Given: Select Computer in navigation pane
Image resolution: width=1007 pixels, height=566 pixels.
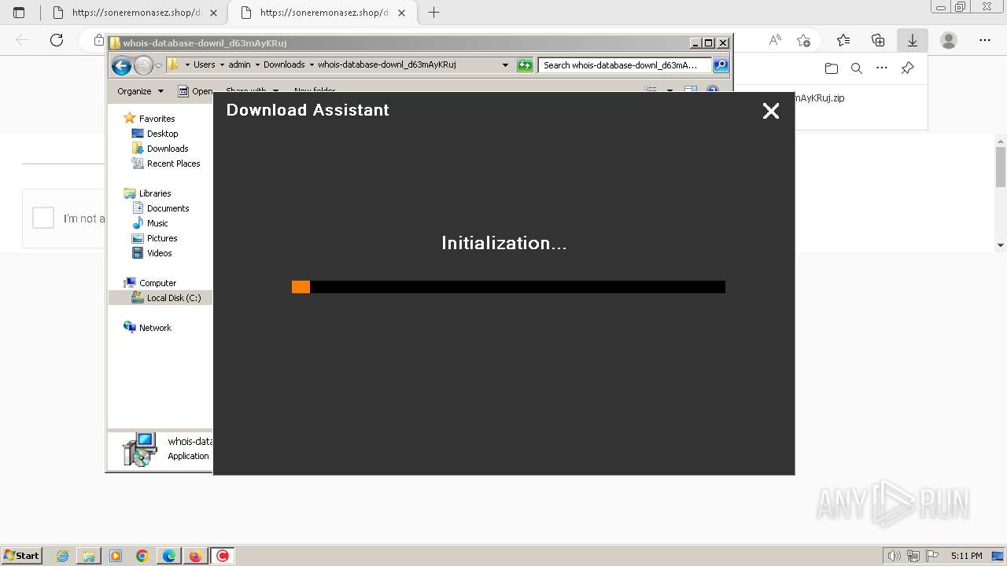Looking at the screenshot, I should [x=157, y=283].
